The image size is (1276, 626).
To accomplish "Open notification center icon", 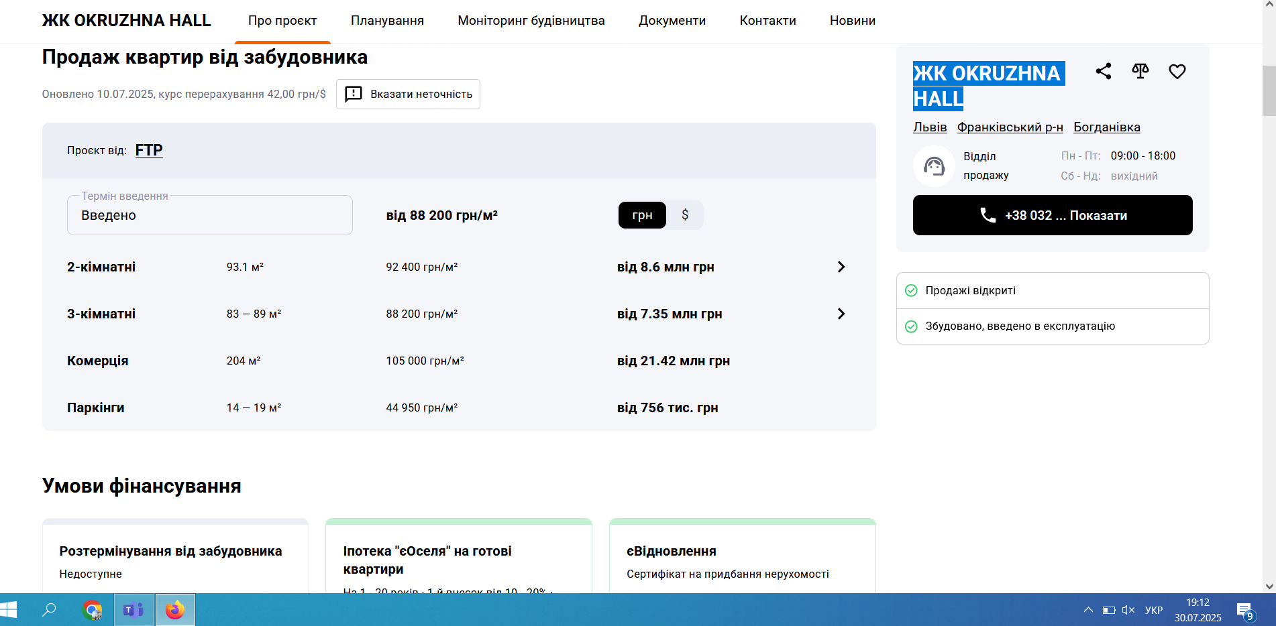I will click(x=1246, y=611).
